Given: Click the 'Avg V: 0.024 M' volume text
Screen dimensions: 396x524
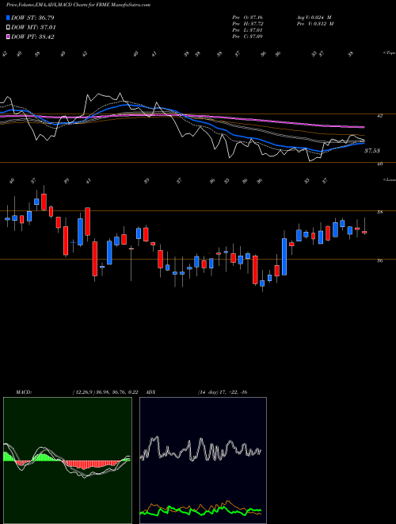Looking at the screenshot, I should tap(314, 17).
